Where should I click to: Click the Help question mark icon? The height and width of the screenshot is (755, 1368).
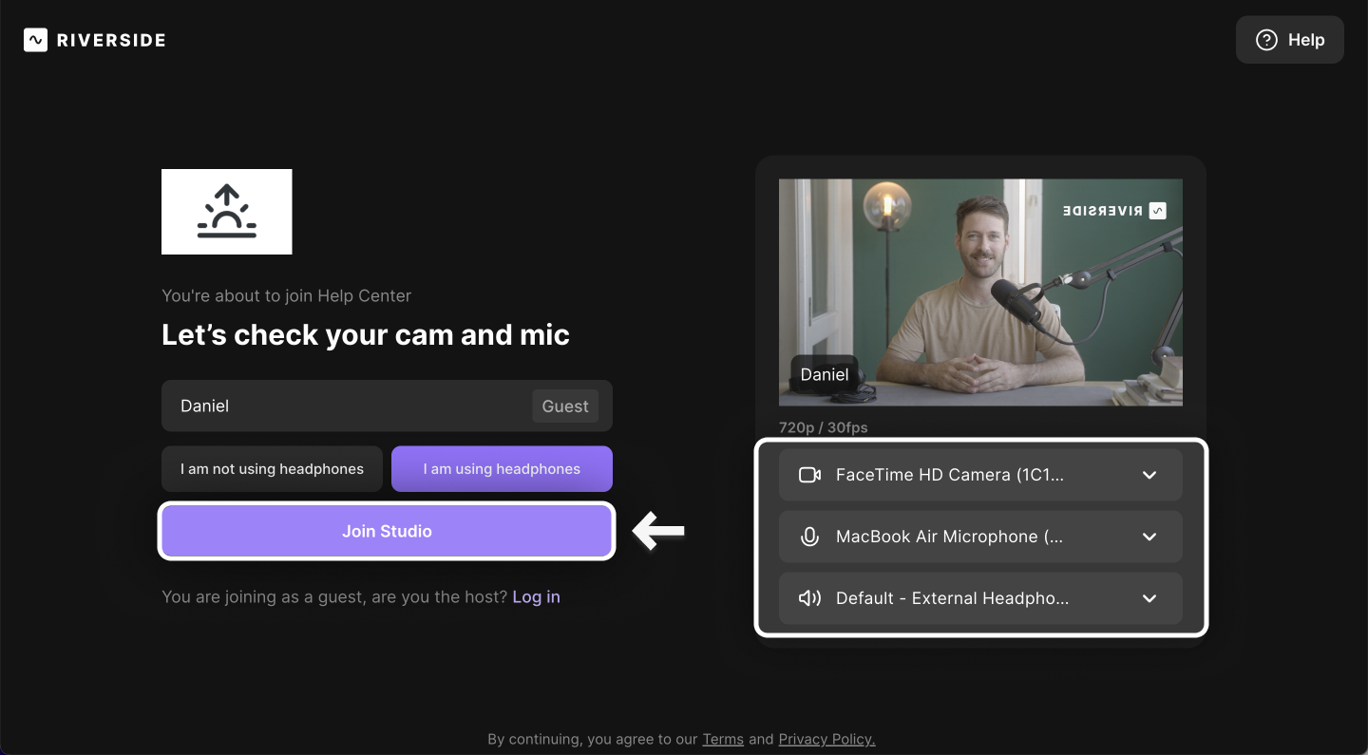(x=1266, y=40)
